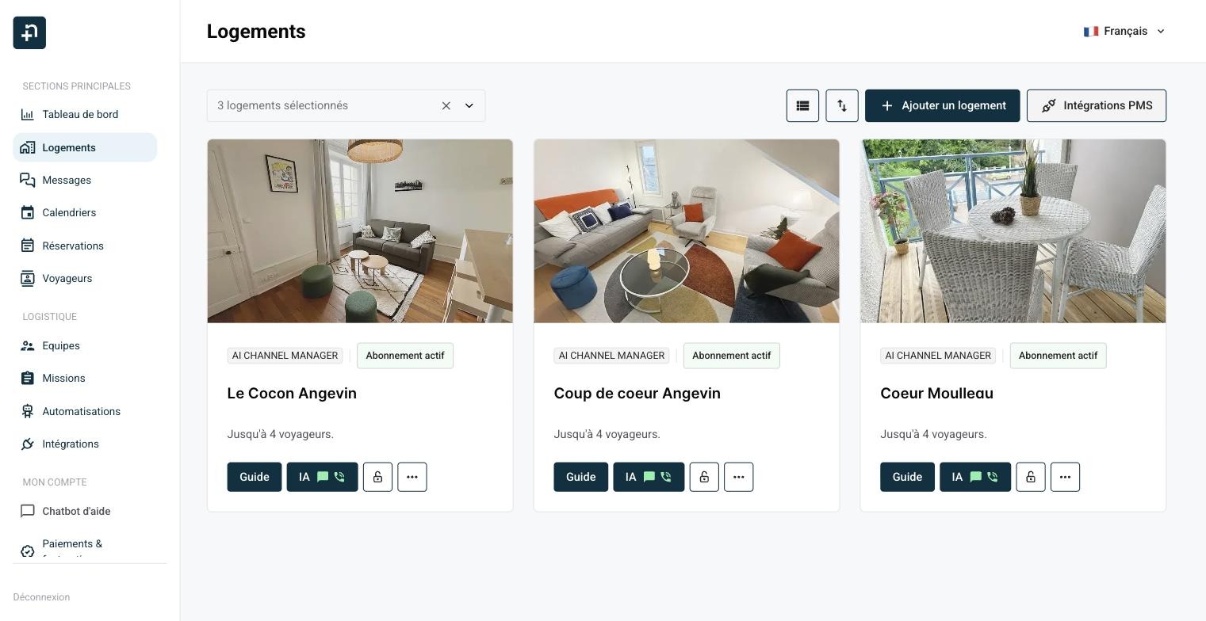Open Calendriers page

click(x=85, y=213)
